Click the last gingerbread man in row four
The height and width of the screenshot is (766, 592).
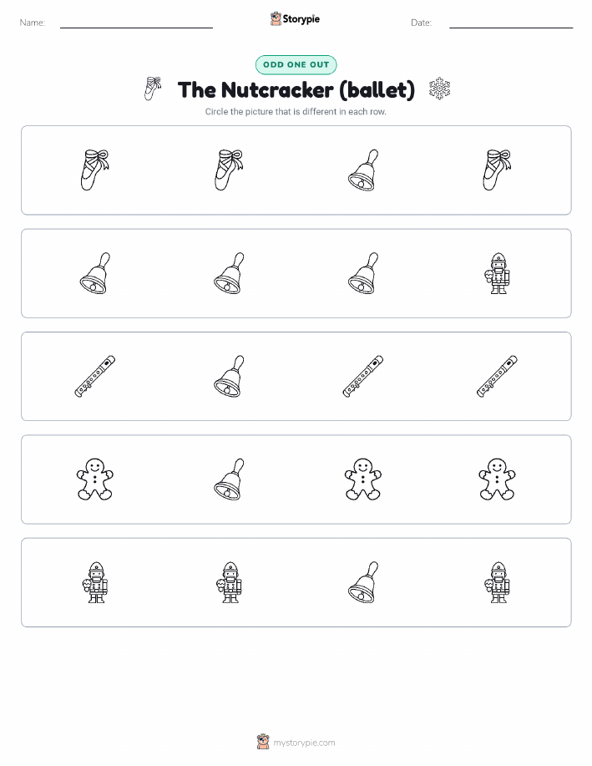[x=498, y=479]
